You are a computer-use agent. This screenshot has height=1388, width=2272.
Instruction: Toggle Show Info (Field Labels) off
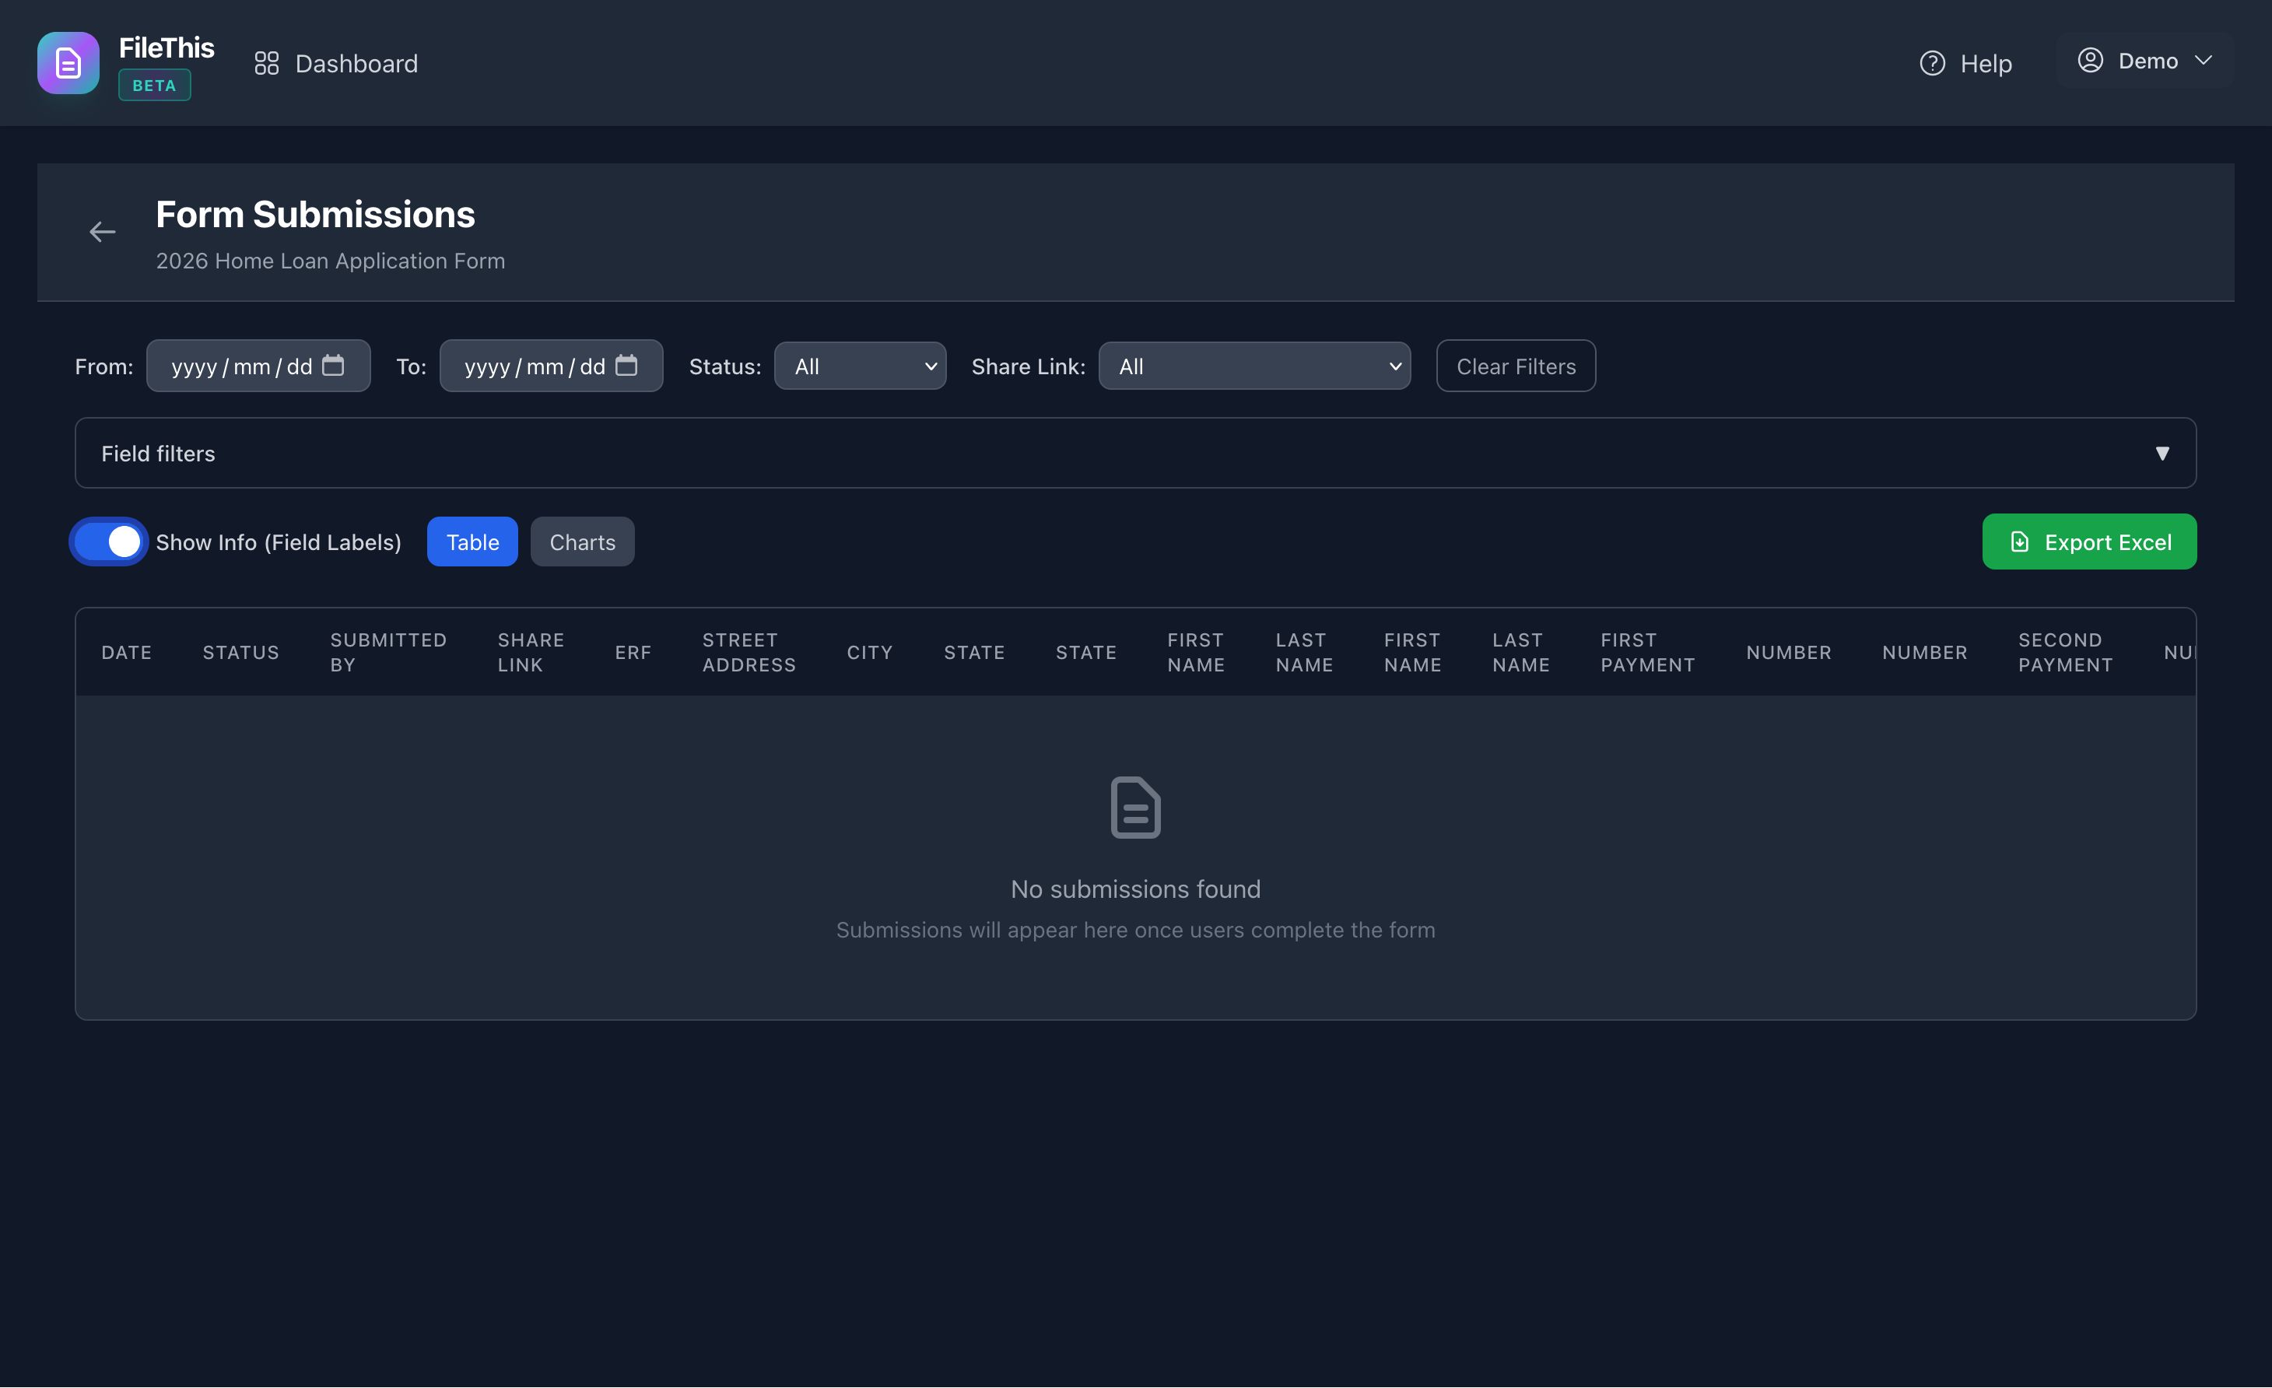point(108,542)
